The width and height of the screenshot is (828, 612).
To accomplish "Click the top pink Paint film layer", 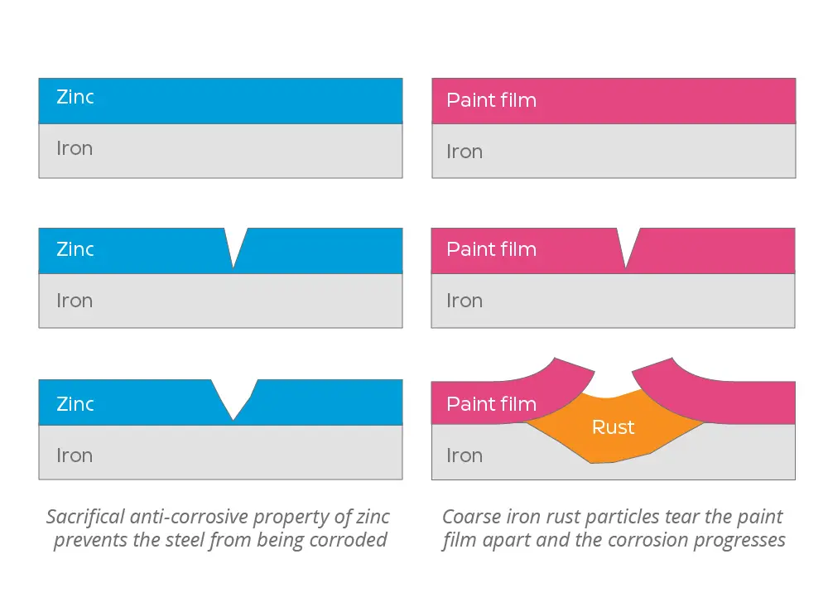I will [614, 101].
